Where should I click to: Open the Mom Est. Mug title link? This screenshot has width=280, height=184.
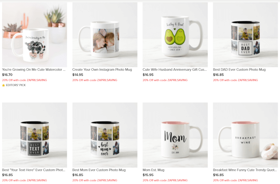[x=153, y=170]
